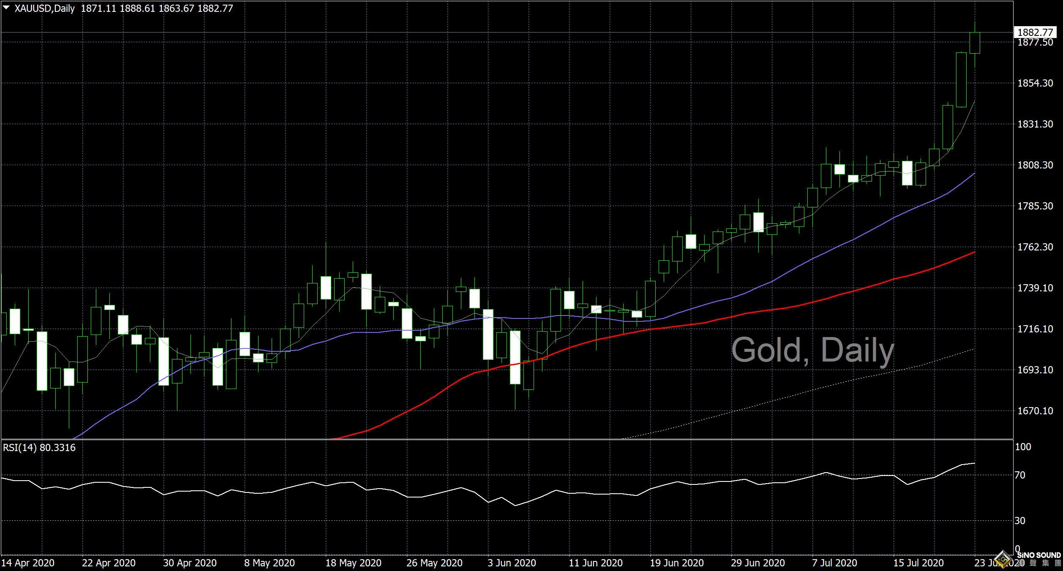Click the 14 Apr 2020 date label
1063x571 pixels.
(28, 563)
